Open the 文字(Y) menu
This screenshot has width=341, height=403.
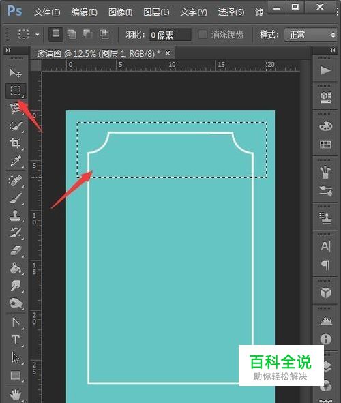pos(194,12)
